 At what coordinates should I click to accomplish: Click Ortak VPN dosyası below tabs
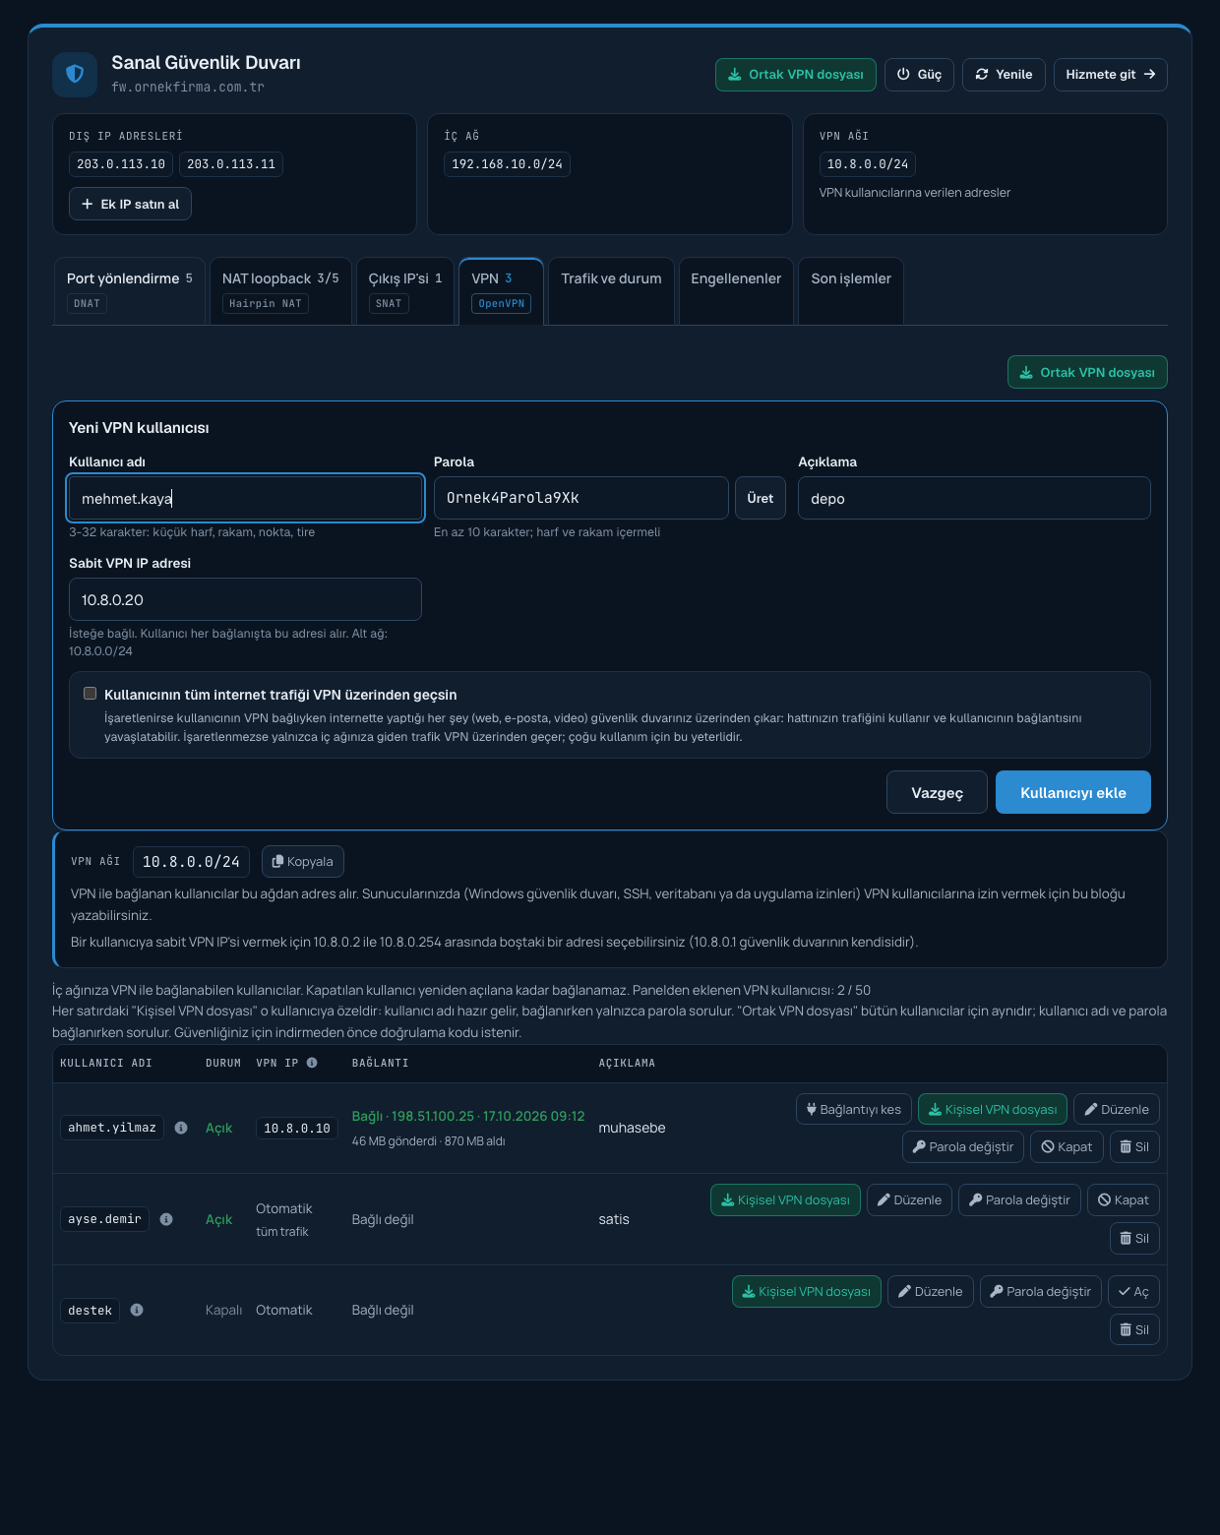click(x=1087, y=372)
